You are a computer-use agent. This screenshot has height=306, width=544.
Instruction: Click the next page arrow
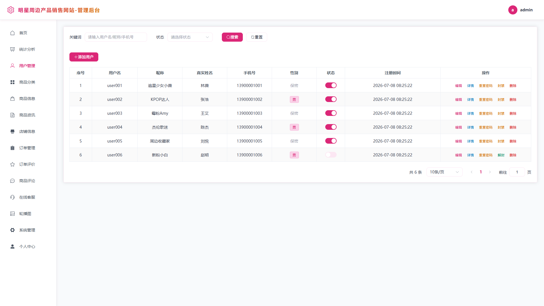490,172
